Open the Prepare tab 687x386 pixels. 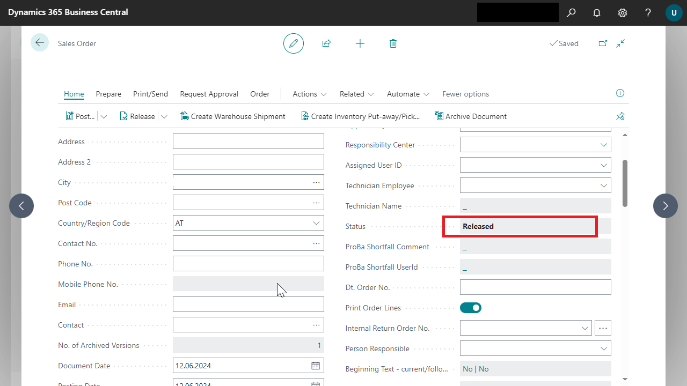108,94
